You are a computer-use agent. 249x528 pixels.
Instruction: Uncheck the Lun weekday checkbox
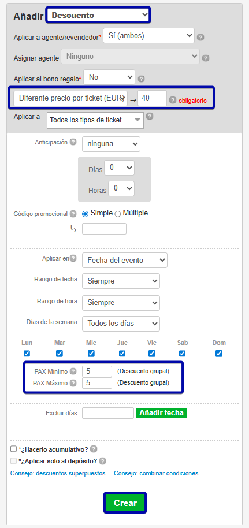coord(27,354)
